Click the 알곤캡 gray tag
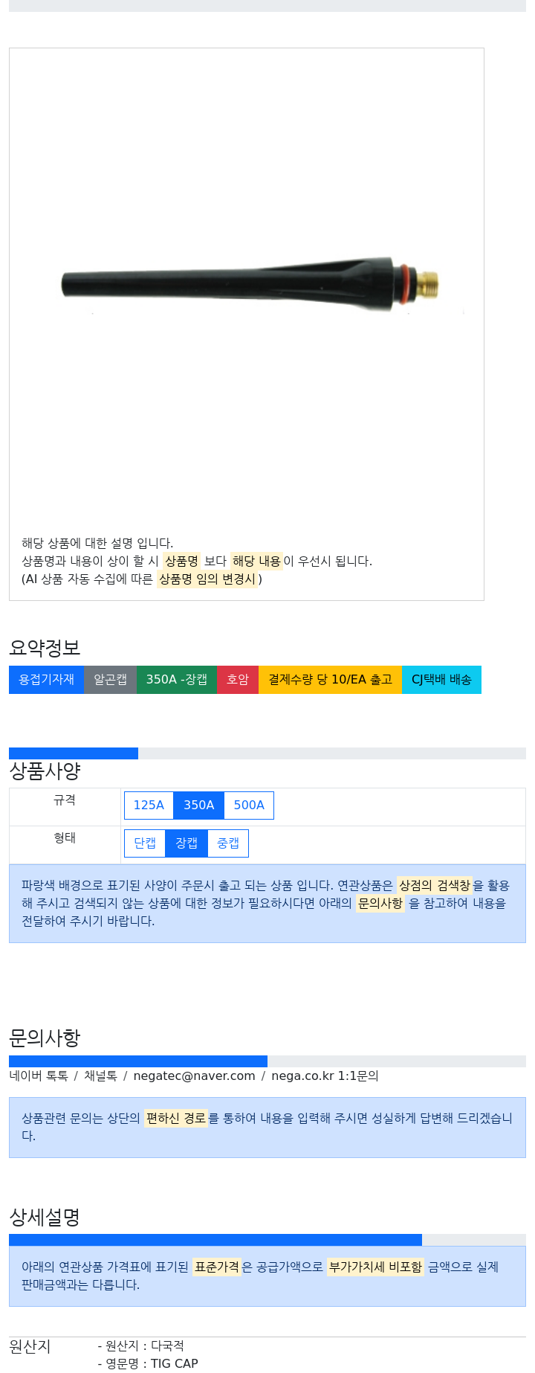The height and width of the screenshot is (1373, 535). (x=110, y=680)
